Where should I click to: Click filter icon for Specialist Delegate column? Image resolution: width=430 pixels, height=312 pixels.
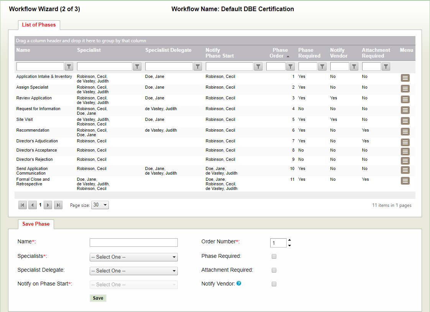(x=198, y=67)
